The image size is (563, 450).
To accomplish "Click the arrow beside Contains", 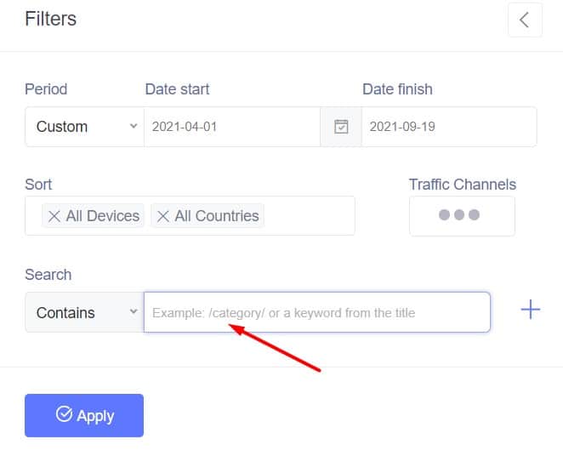I will point(134,311).
